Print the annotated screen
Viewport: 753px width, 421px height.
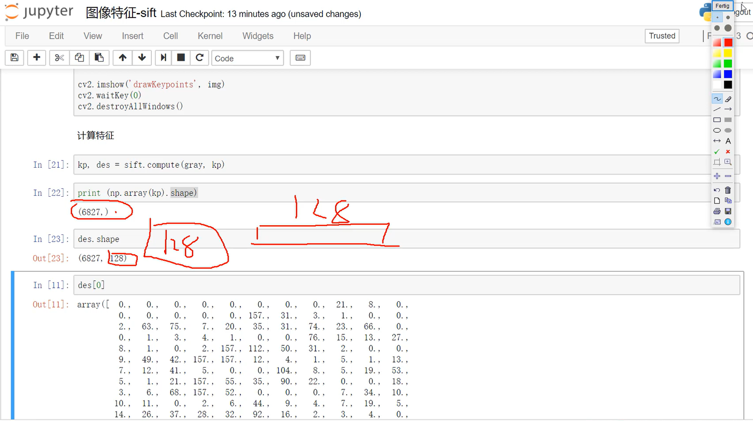pyautogui.click(x=717, y=211)
